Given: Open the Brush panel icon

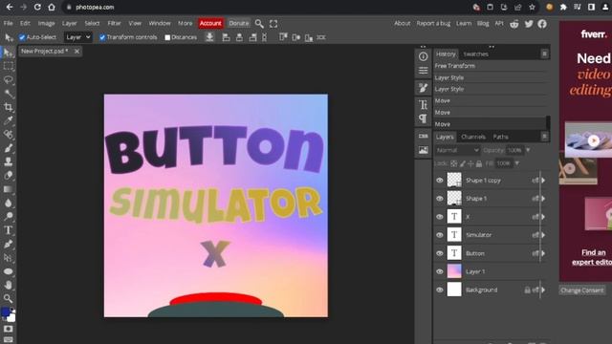Looking at the screenshot, I should tap(423, 88).
